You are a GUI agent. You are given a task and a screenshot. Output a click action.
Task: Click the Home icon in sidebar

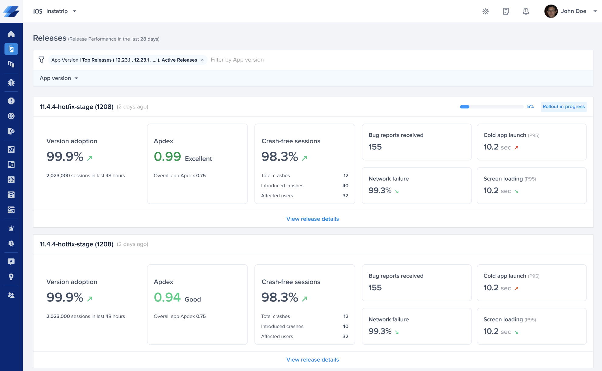[11, 34]
